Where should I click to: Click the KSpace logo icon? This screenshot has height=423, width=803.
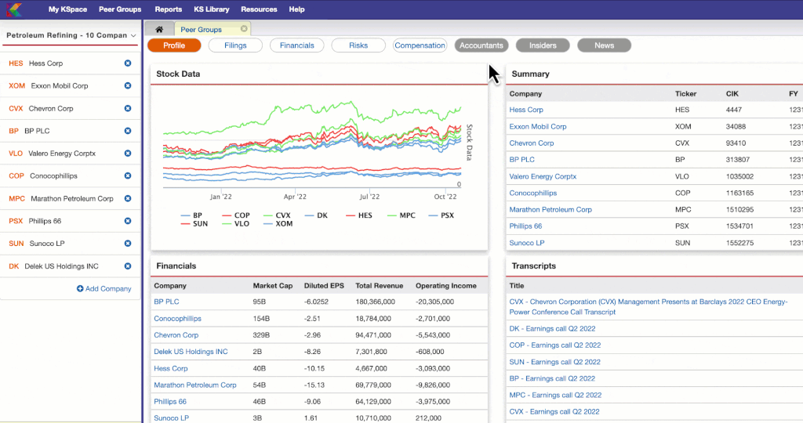[x=15, y=9]
